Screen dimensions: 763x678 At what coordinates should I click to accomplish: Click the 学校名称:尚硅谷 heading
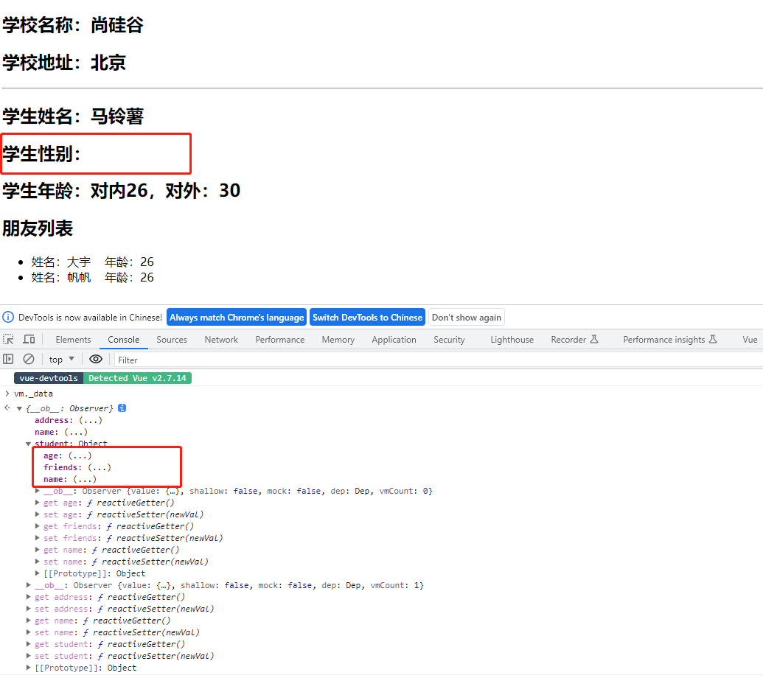tap(73, 25)
